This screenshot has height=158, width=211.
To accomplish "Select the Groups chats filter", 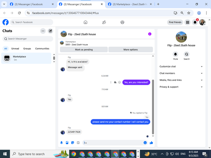I will (27, 48).
